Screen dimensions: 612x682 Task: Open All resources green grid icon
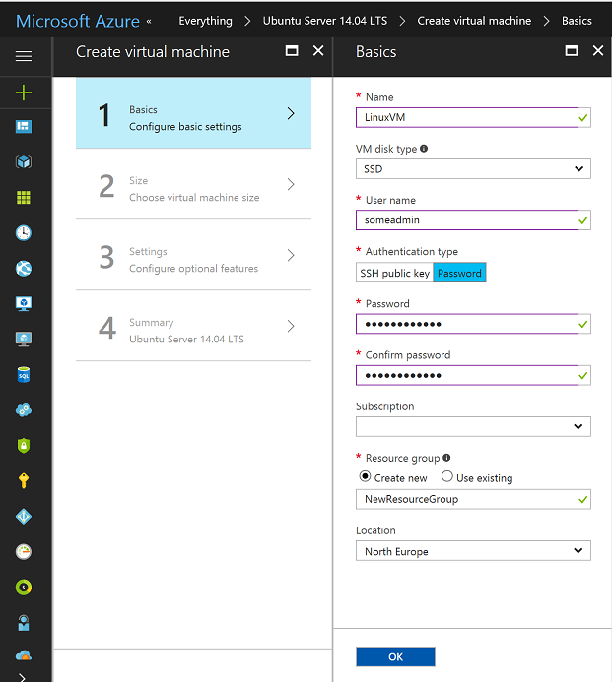point(24,198)
